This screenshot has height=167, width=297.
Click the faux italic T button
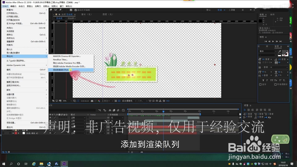point(267,80)
